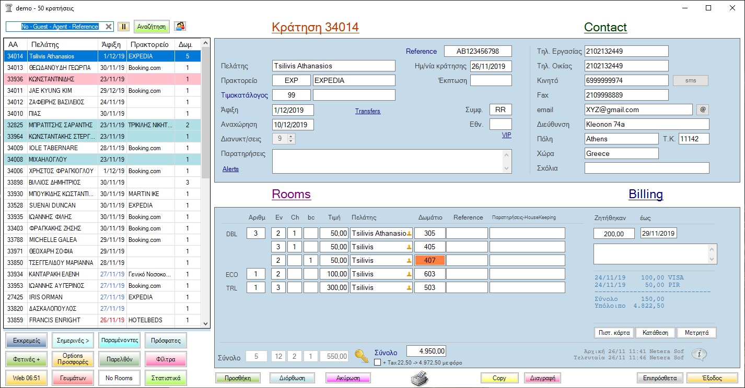Screen dimensions: 745x388
Task: Click the Πρακτορείο column header
Action: pyautogui.click(x=150, y=44)
